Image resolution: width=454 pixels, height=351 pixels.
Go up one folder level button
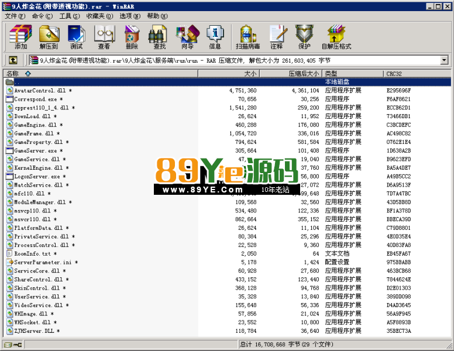[12, 60]
